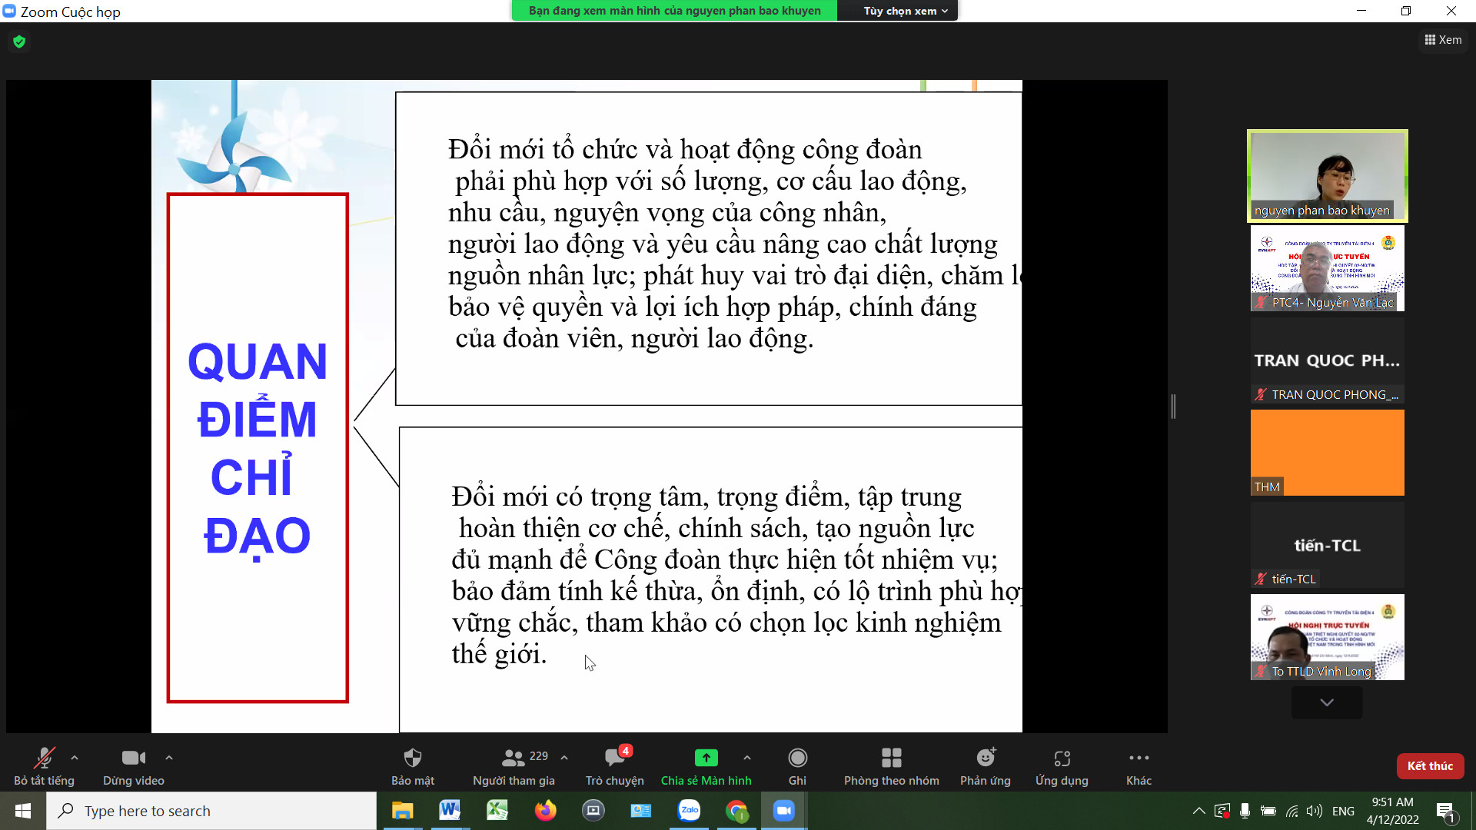Open Windows notification center
Viewport: 1476px width, 830px height.
pyautogui.click(x=1446, y=811)
